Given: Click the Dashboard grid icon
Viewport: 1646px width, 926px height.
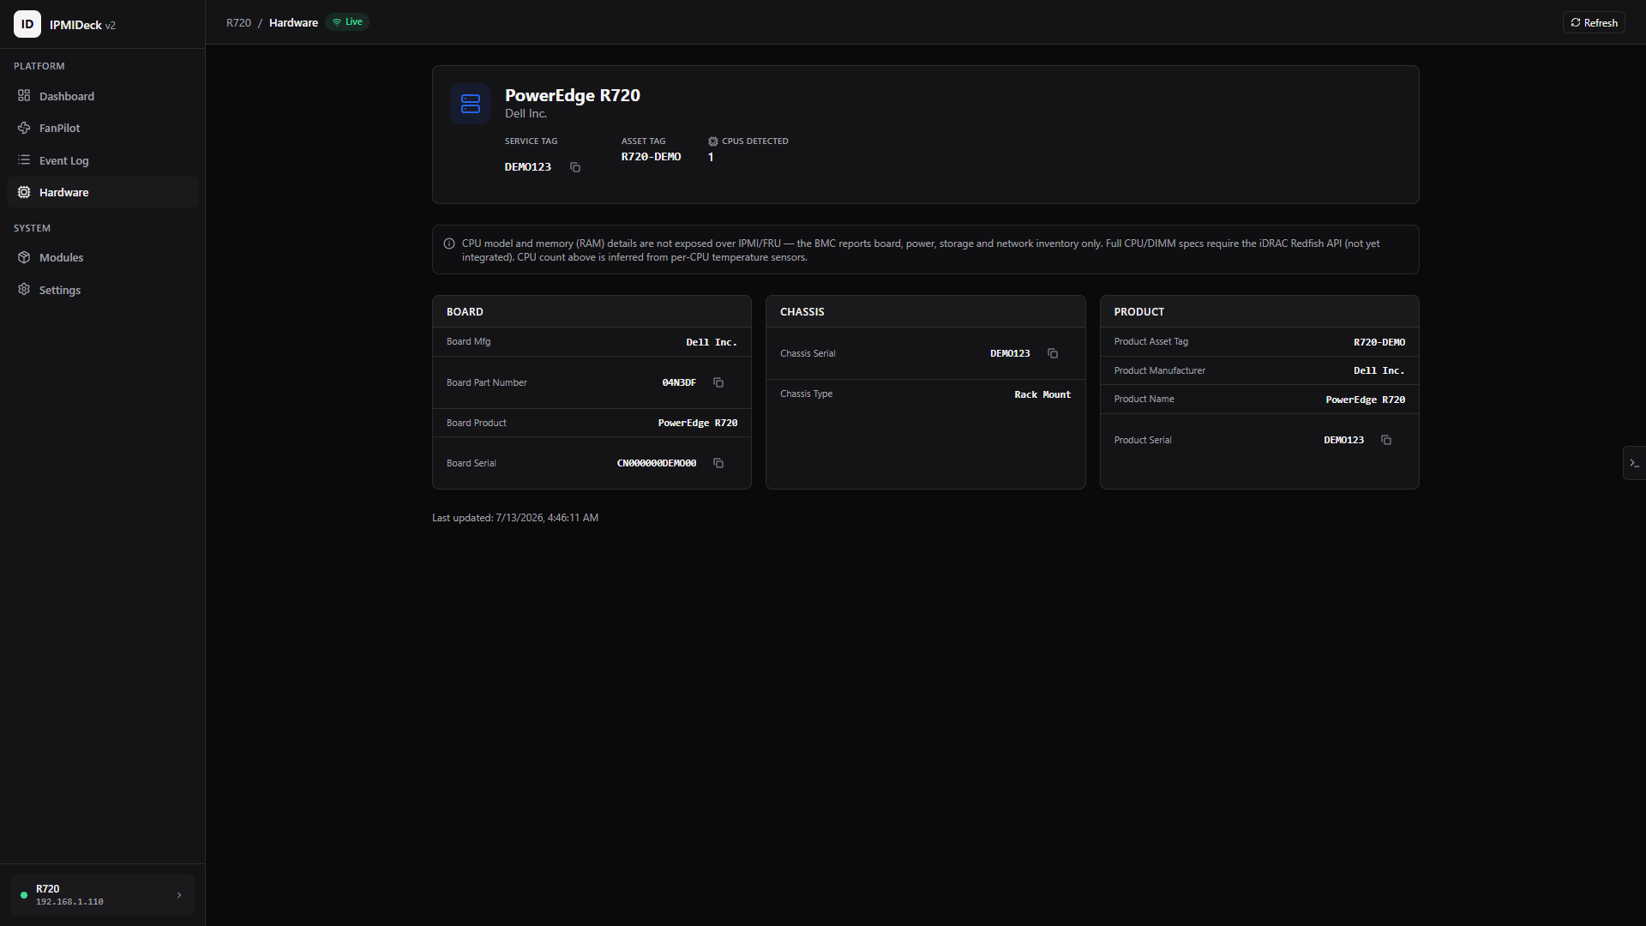Looking at the screenshot, I should [x=24, y=95].
